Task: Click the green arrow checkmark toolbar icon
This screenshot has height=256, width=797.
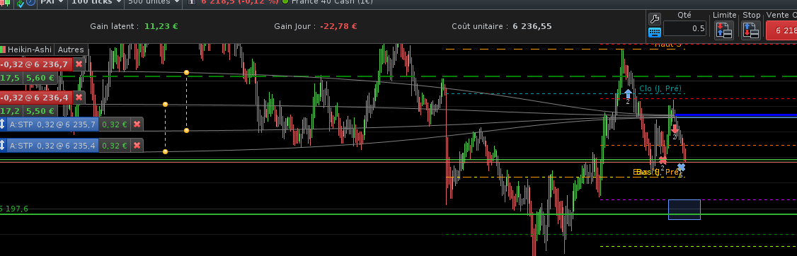Action: (20, 3)
